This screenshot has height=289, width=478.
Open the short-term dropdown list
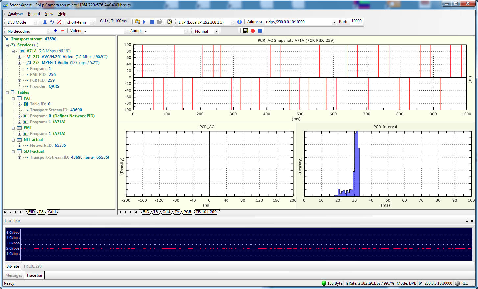tap(92, 22)
